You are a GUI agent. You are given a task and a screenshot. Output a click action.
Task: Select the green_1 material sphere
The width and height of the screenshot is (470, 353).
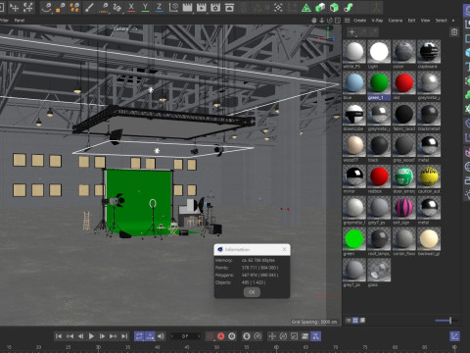point(379,82)
